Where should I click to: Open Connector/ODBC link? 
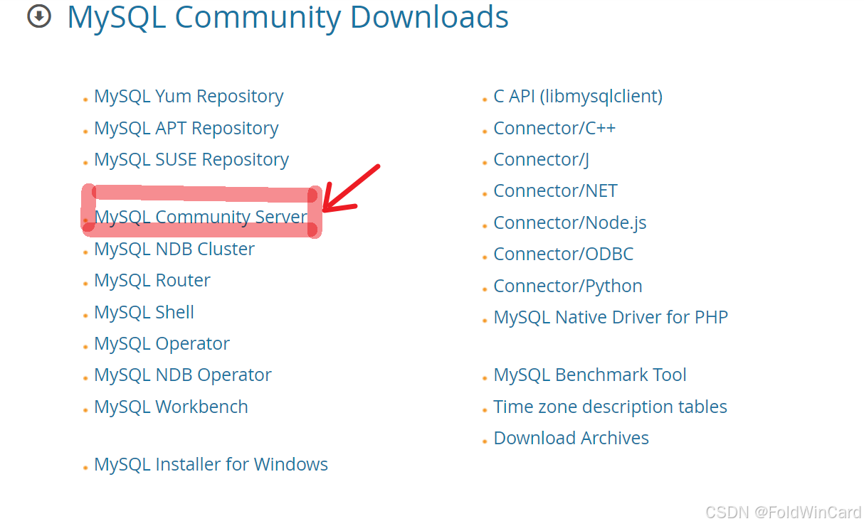[564, 254]
